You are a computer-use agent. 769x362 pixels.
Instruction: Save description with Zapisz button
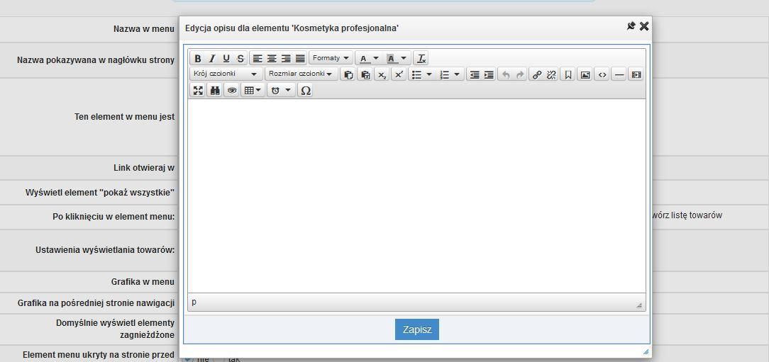pos(417,329)
